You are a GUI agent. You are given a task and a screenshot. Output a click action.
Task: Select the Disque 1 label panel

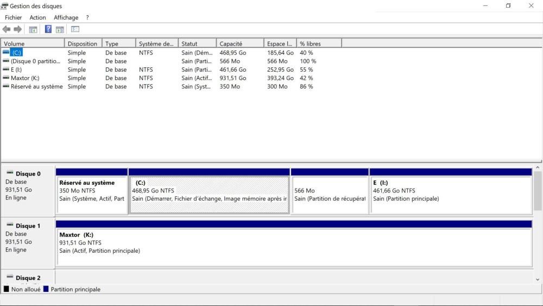(x=28, y=243)
